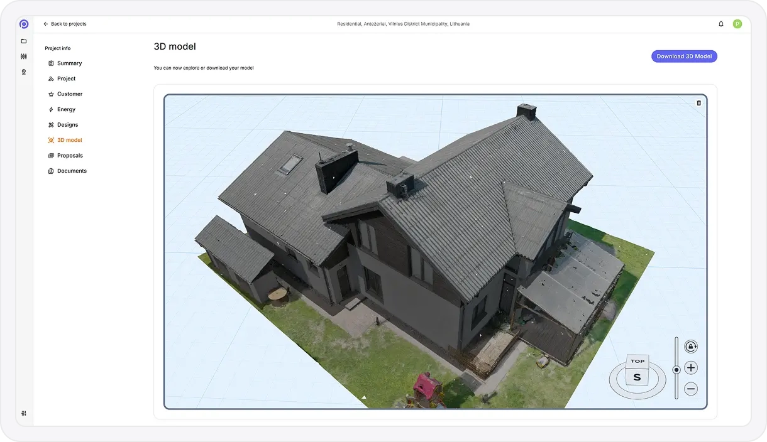Click the Project info heading

tap(58, 48)
